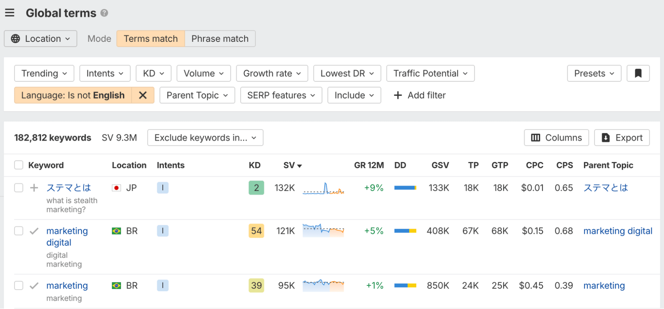
Task: Click the DD bar in marketing row
Action: [405, 285]
